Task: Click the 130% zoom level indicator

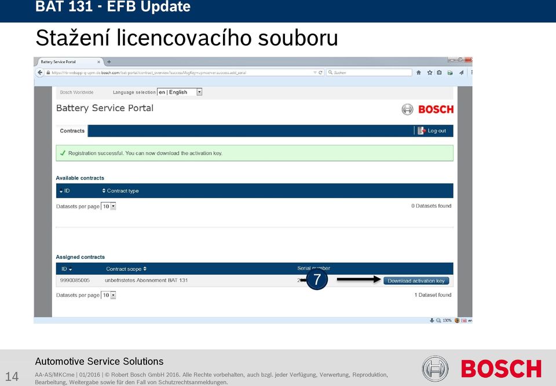Action: point(447,321)
